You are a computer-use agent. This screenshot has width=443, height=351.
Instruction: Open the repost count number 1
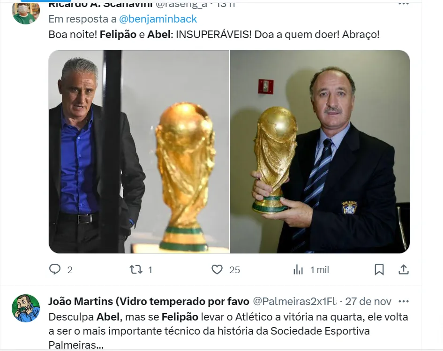[x=150, y=270]
